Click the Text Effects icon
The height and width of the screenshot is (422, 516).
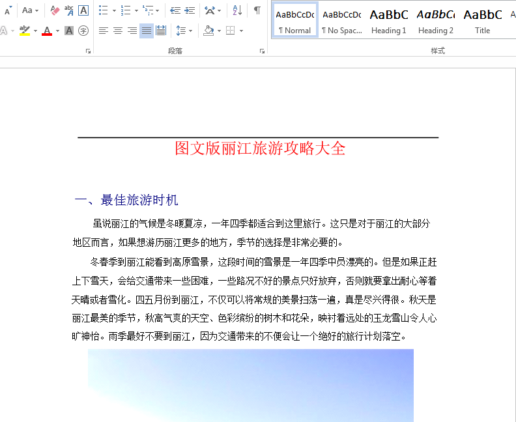point(4,31)
